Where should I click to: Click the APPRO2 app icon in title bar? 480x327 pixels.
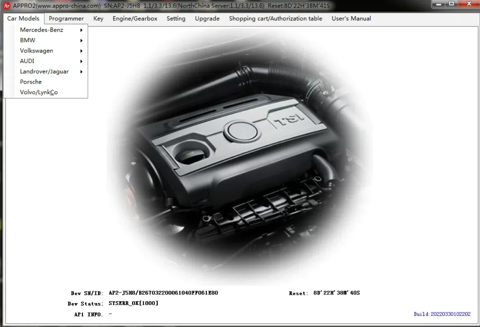tap(6, 6)
